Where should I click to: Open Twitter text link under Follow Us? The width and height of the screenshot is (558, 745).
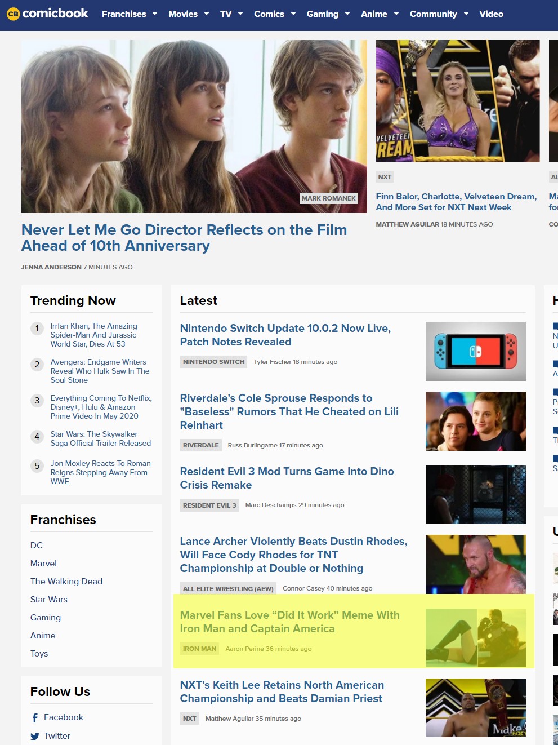tap(57, 736)
